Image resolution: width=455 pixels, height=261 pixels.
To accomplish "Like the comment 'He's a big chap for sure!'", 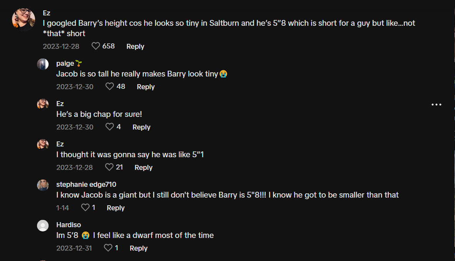I will point(109,126).
